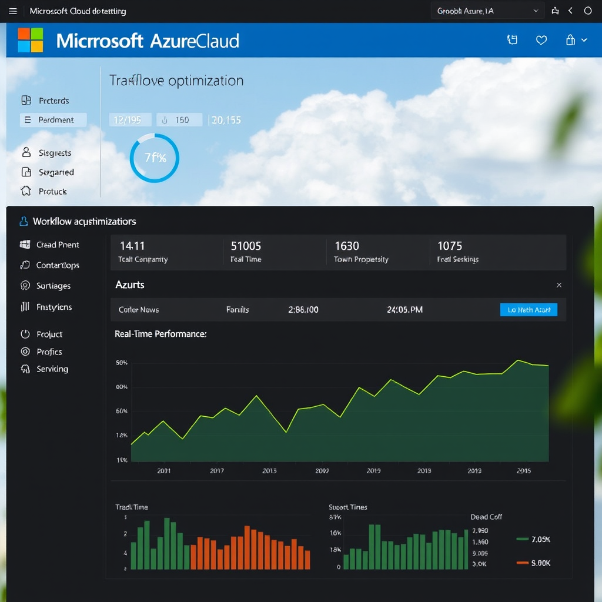This screenshot has height=602, width=602.
Task: Close the Azurts panel with X
Action: [559, 285]
